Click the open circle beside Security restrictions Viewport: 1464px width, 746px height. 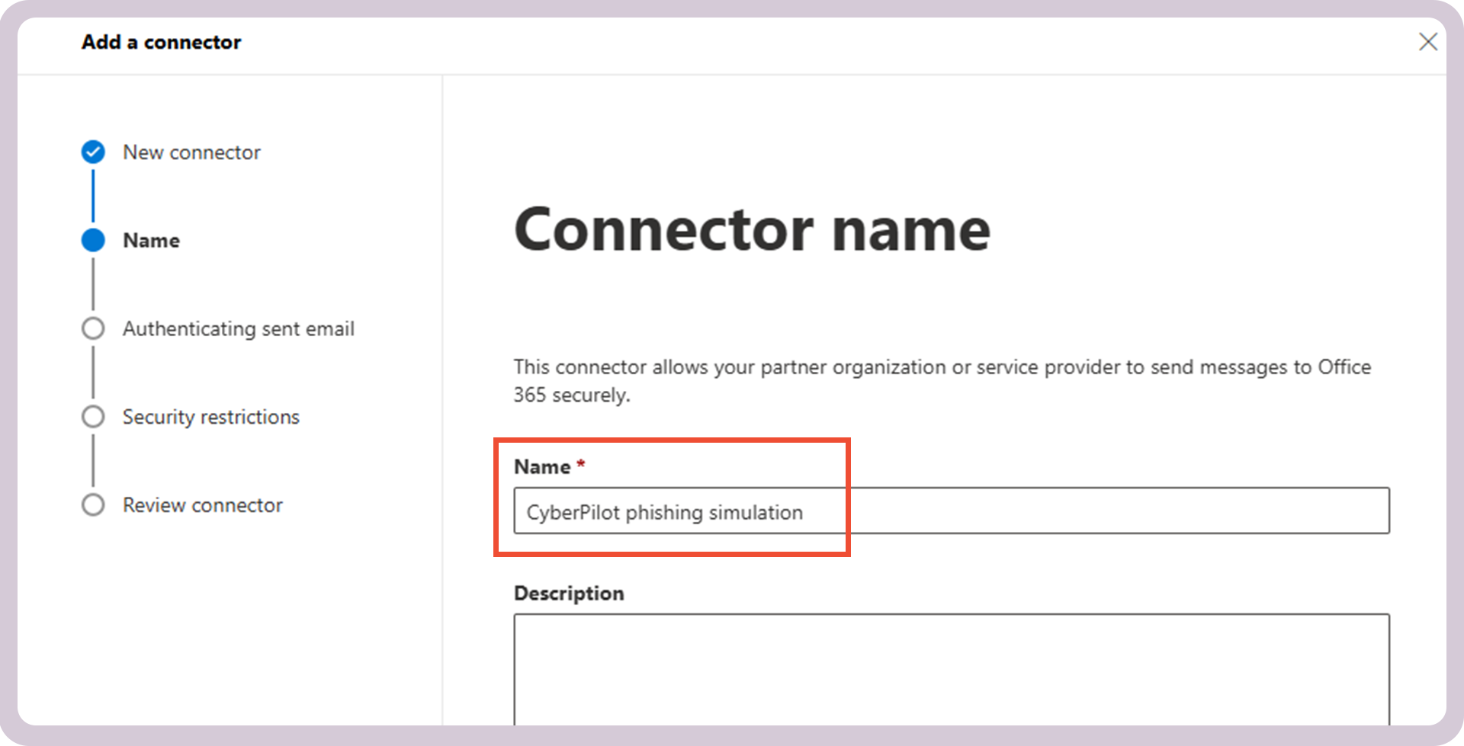coord(93,416)
